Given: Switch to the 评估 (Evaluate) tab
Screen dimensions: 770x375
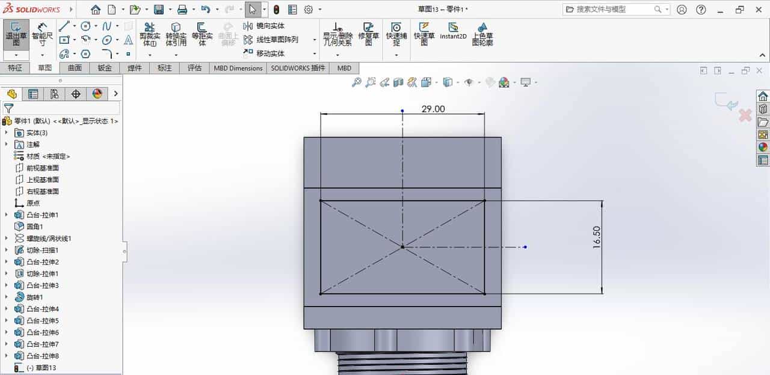Looking at the screenshot, I should pyautogui.click(x=194, y=68).
